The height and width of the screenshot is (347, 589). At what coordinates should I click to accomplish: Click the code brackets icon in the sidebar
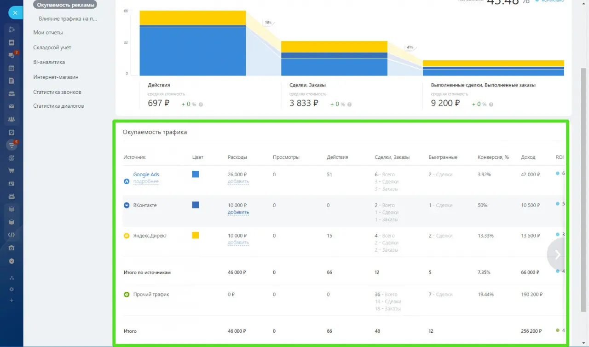point(12,235)
